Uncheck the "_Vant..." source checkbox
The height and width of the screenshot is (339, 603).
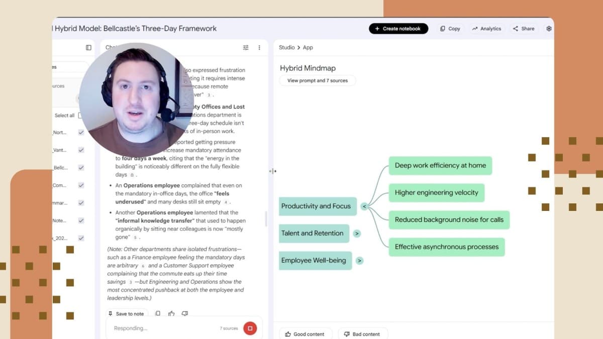pos(81,150)
